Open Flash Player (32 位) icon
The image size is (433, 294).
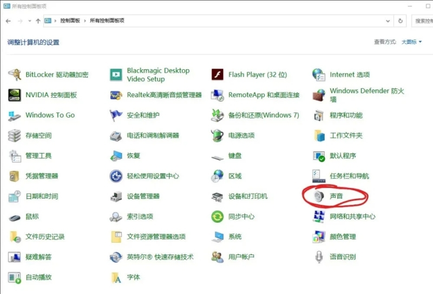(218, 75)
